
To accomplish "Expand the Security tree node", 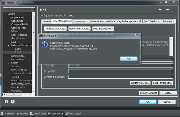I will click(8, 67).
